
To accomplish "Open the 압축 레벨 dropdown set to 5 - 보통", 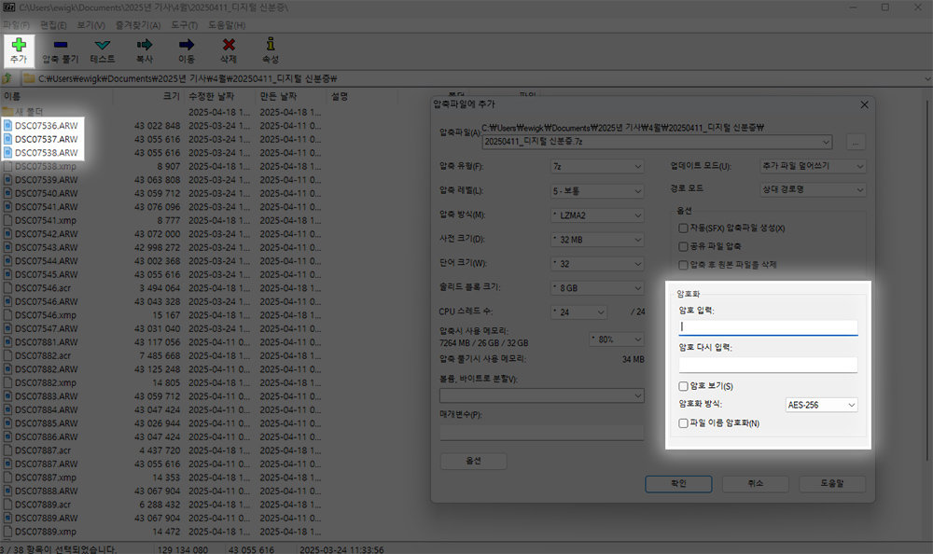I will point(597,190).
